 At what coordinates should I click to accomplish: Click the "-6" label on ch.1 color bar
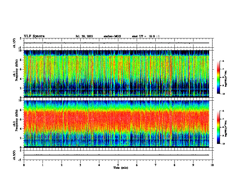[x=223, y=61]
